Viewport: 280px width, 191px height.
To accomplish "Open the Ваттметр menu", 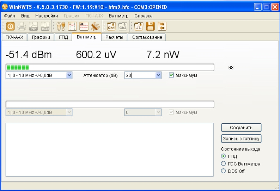I will click(x=118, y=16).
